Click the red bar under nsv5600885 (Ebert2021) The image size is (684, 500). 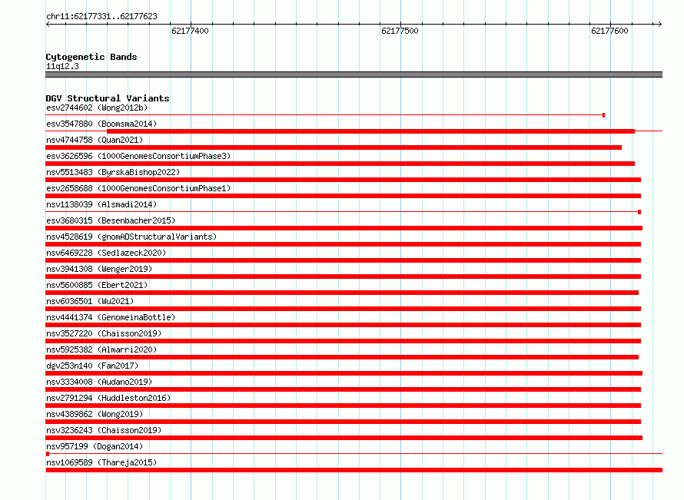coord(342,293)
